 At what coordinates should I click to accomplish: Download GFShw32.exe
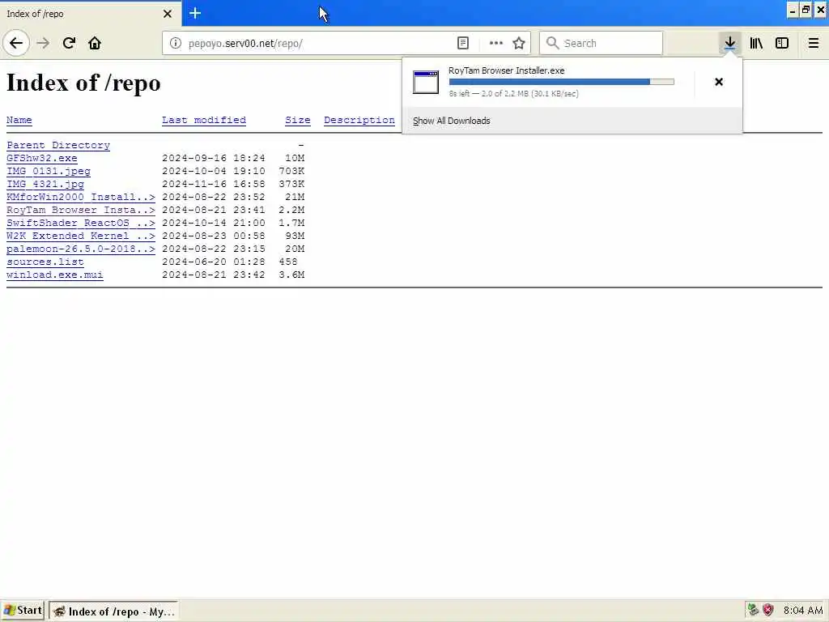coord(42,158)
